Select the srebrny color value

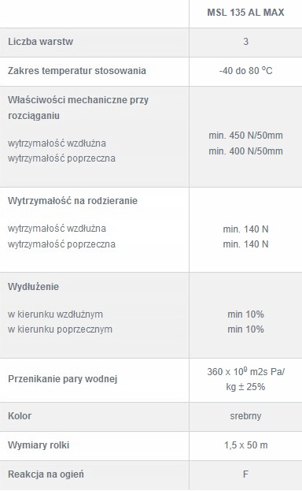[x=245, y=416]
